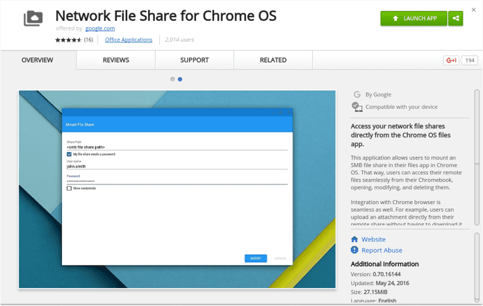The height and width of the screenshot is (306, 483).
Task: Launch the app with Launch App button
Action: coord(414,19)
